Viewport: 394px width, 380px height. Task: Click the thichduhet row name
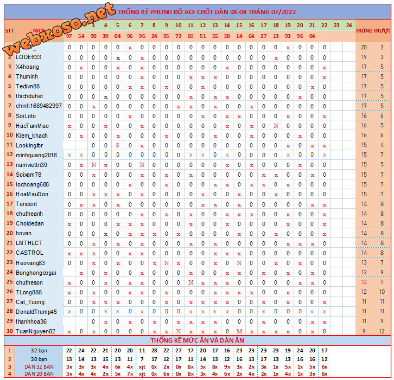click(29, 96)
